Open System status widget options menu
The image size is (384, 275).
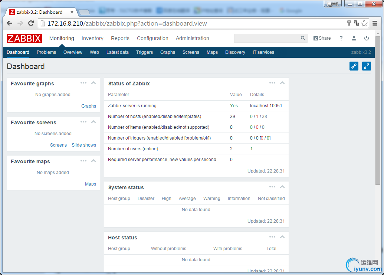[x=272, y=187]
